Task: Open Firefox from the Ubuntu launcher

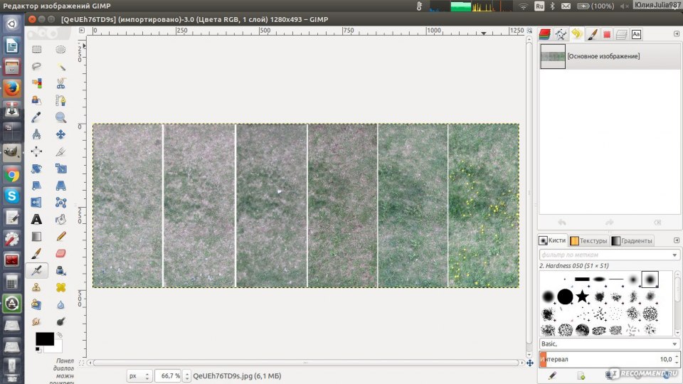Action: 11,88
